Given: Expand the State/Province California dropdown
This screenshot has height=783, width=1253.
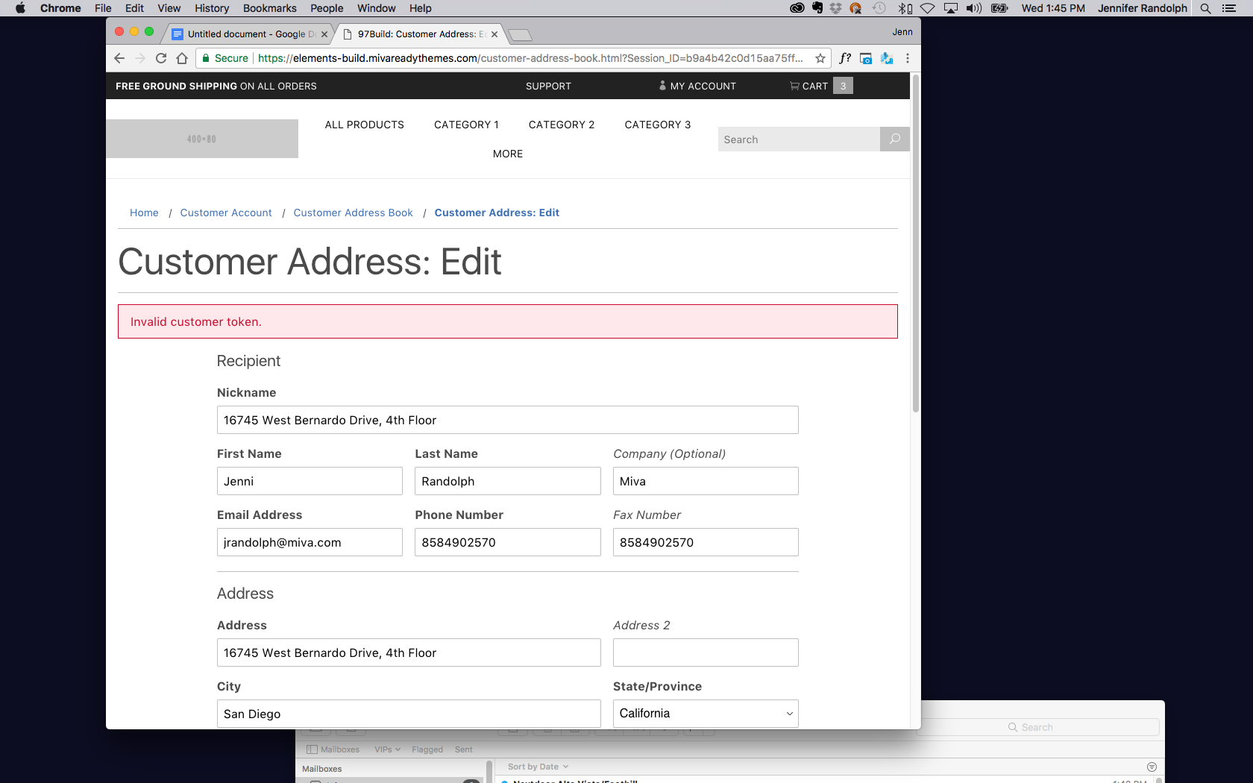Looking at the screenshot, I should pyautogui.click(x=706, y=714).
